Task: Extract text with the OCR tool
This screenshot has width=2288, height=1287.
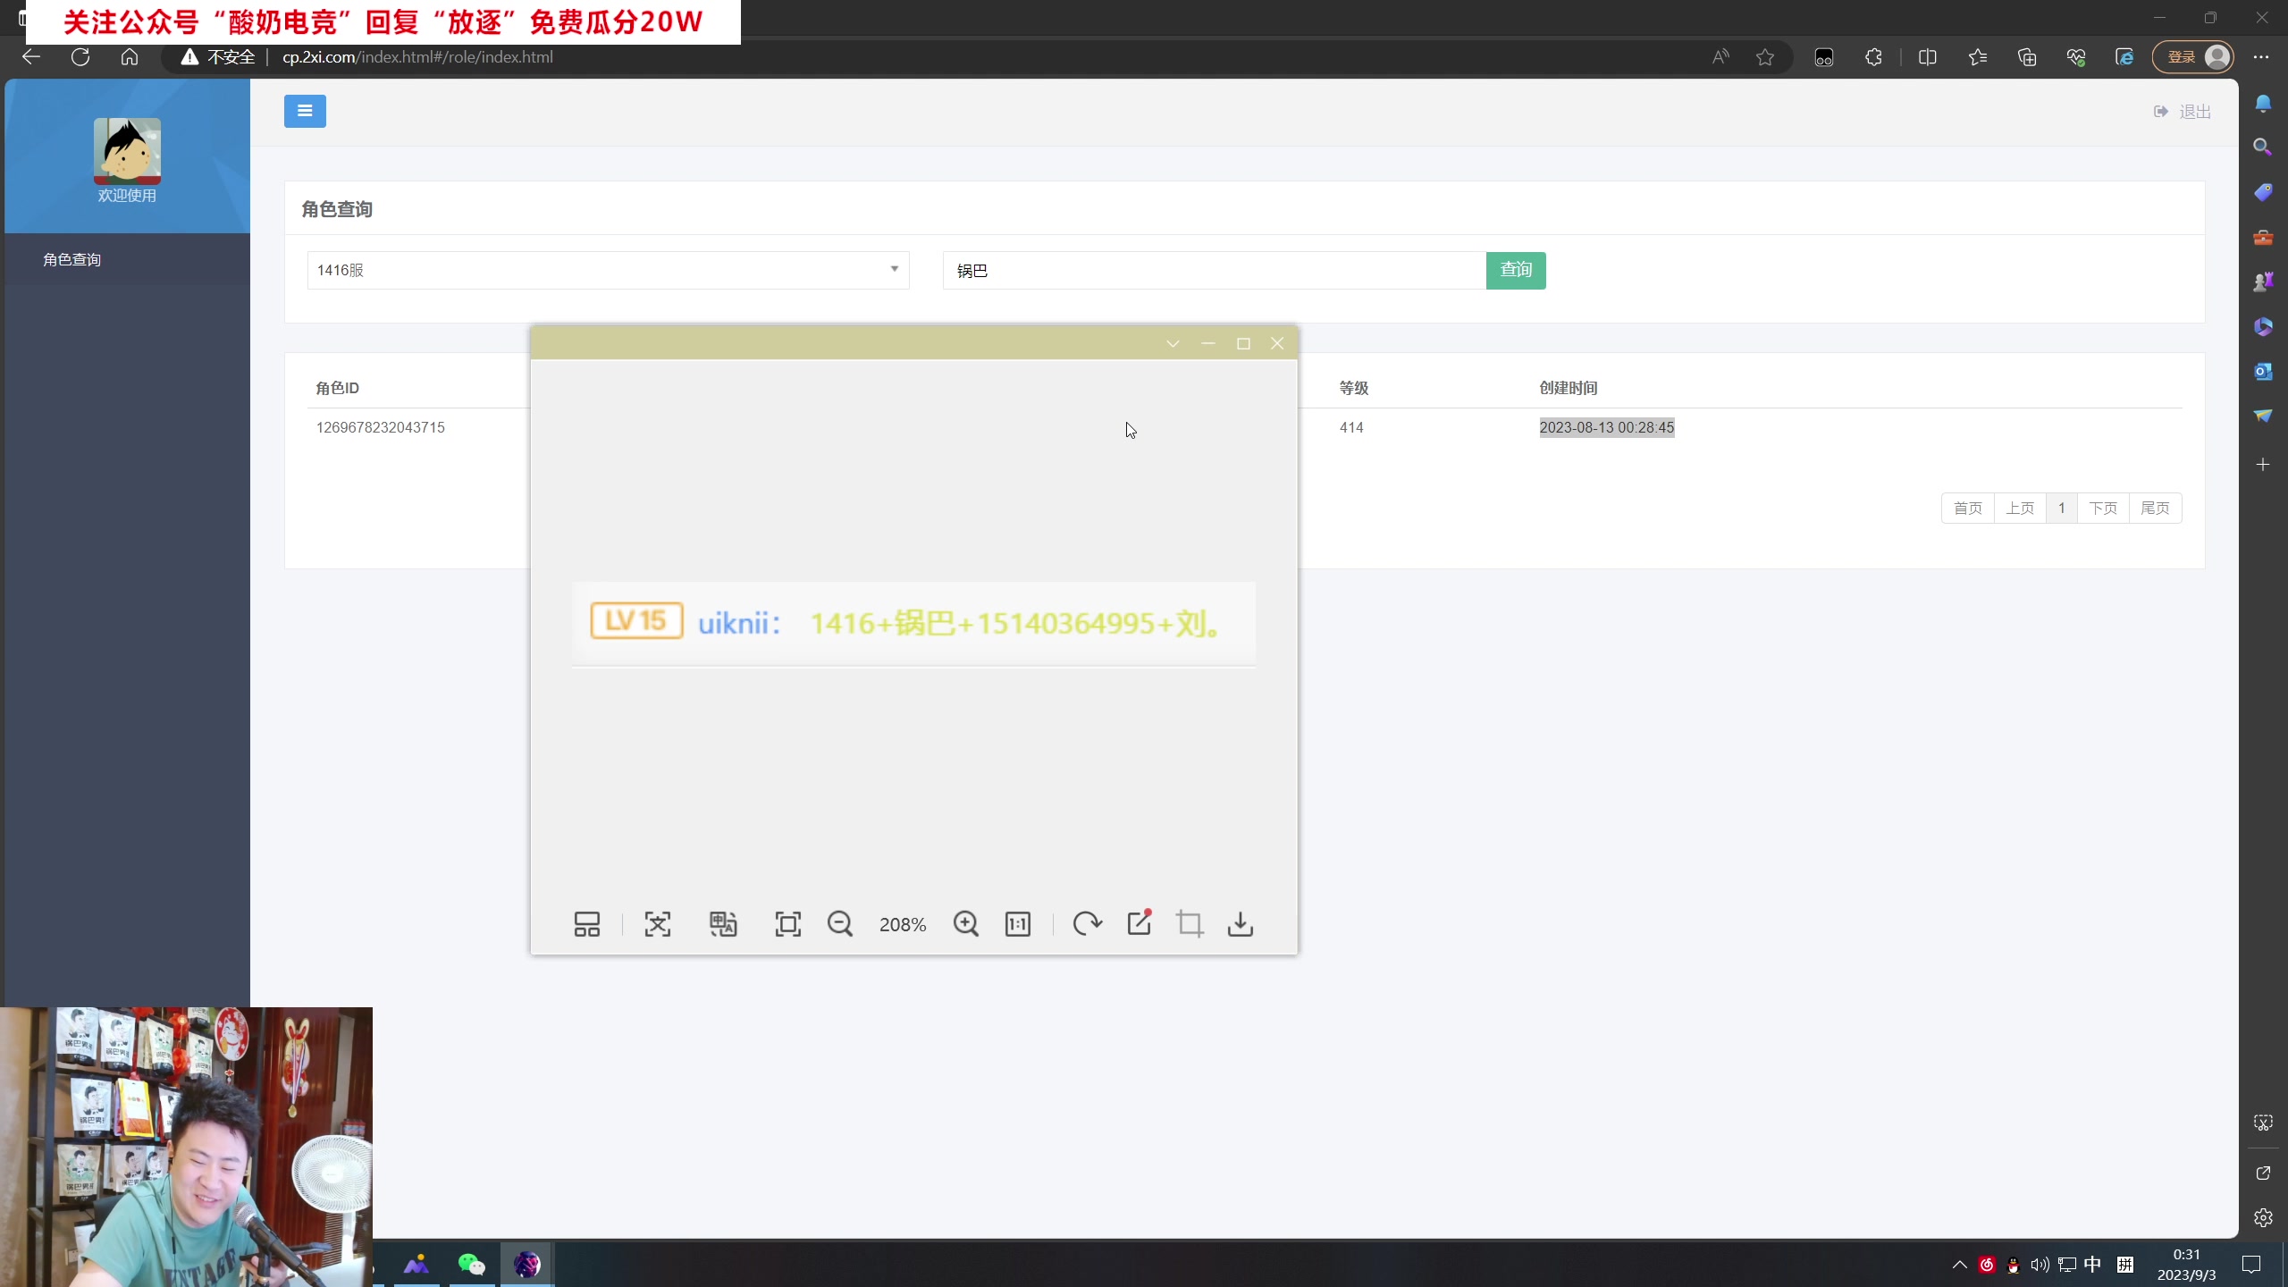Action: click(x=658, y=924)
